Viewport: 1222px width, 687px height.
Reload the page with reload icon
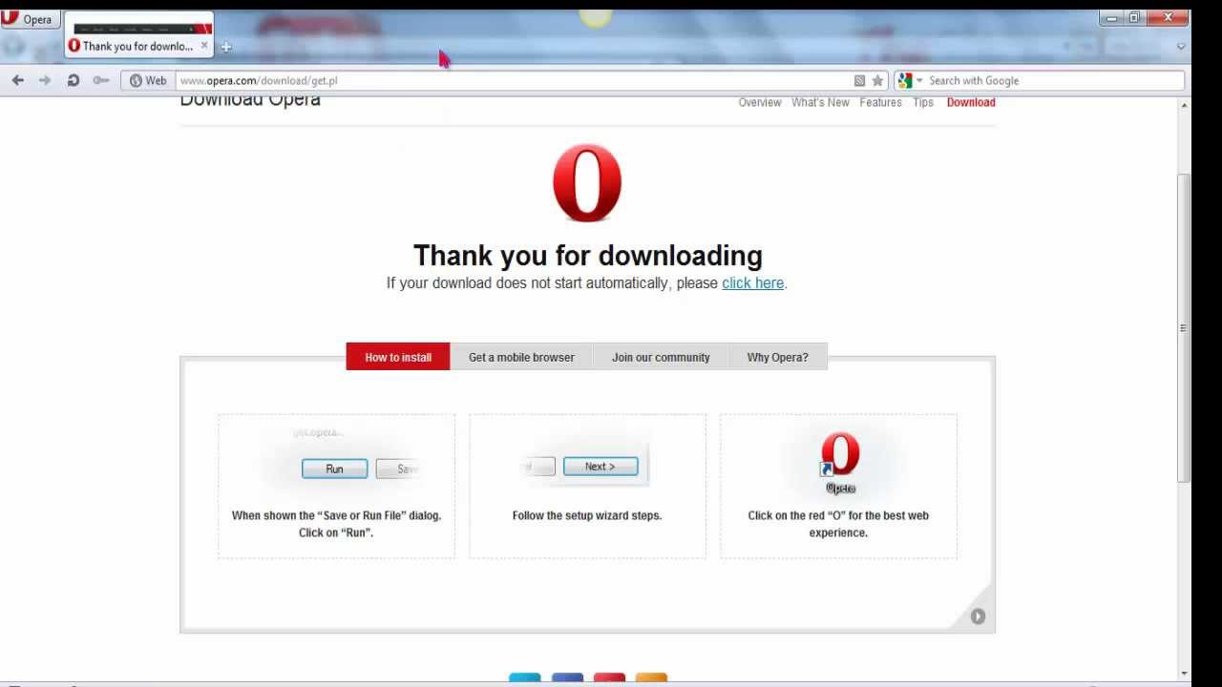[x=73, y=80]
